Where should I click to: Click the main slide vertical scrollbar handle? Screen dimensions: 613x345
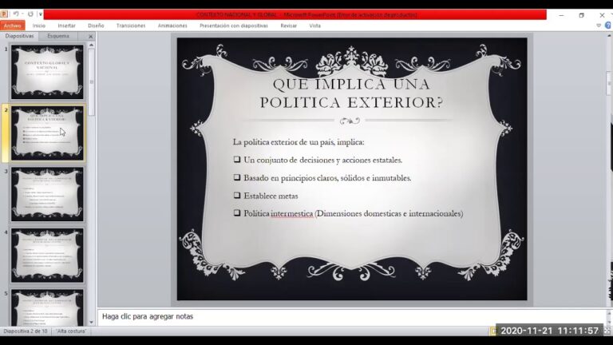(x=610, y=83)
